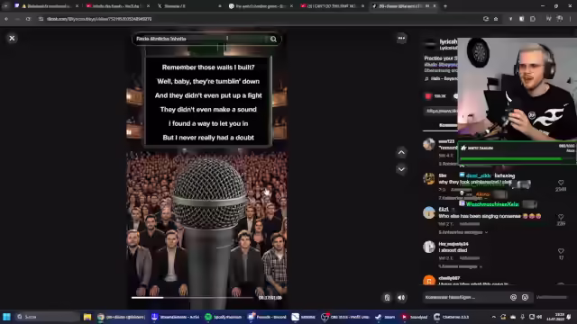
Task: Like the 'I almost died' comment
Action: click(561, 251)
